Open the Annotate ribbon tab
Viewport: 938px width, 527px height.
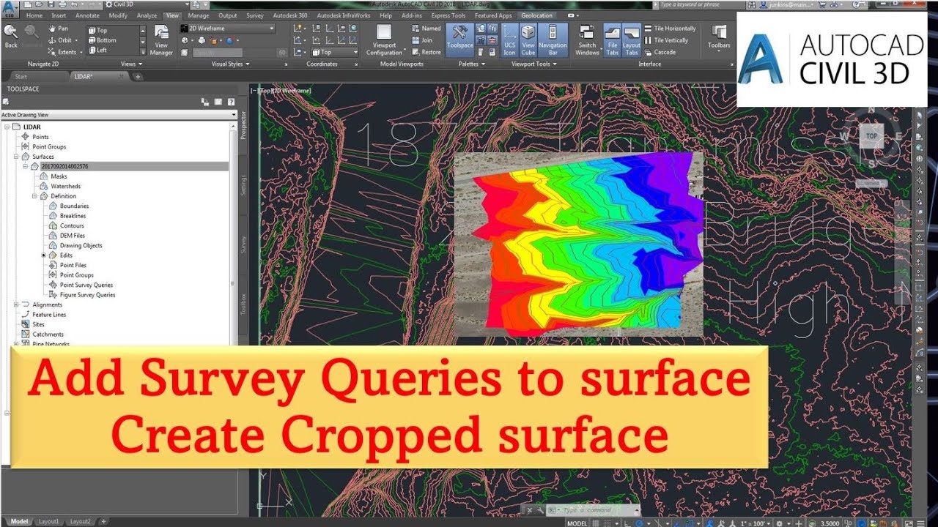pos(88,15)
